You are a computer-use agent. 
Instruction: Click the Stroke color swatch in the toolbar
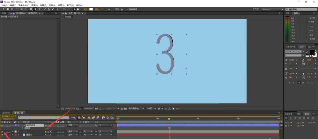pos(103,9)
